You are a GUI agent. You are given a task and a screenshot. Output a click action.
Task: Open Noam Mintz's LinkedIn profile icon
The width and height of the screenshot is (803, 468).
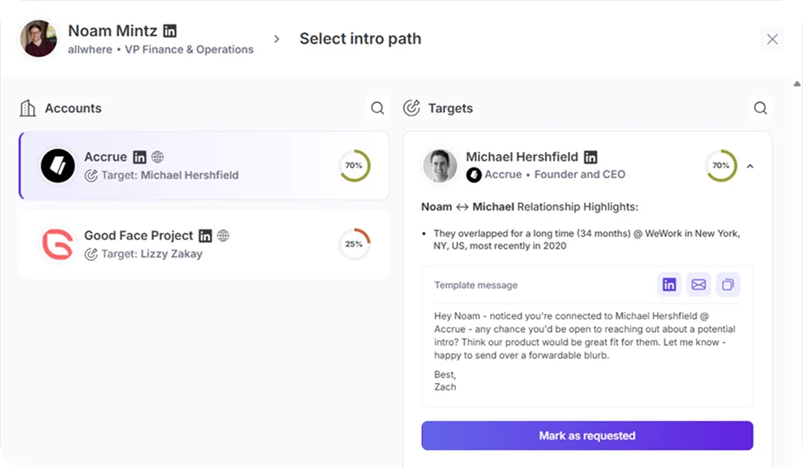(169, 31)
